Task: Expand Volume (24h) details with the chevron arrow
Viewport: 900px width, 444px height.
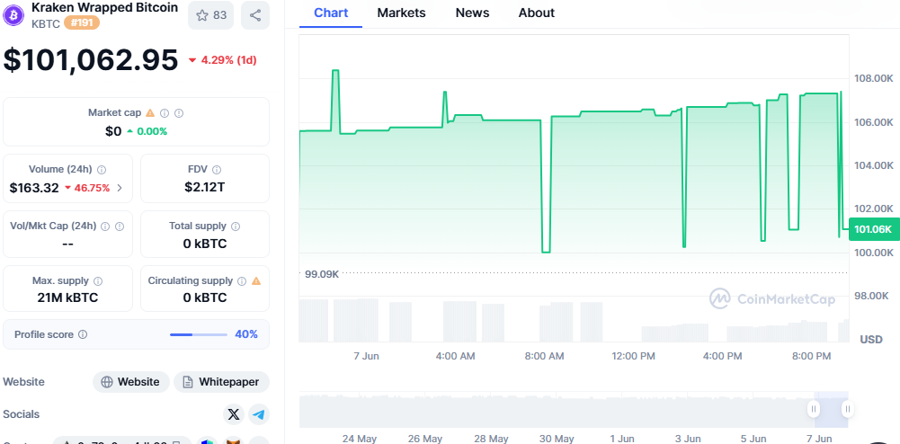Action: point(120,188)
